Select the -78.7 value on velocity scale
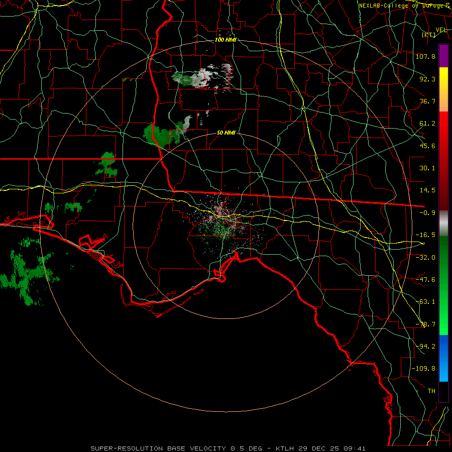The height and width of the screenshot is (452, 452). point(425,324)
